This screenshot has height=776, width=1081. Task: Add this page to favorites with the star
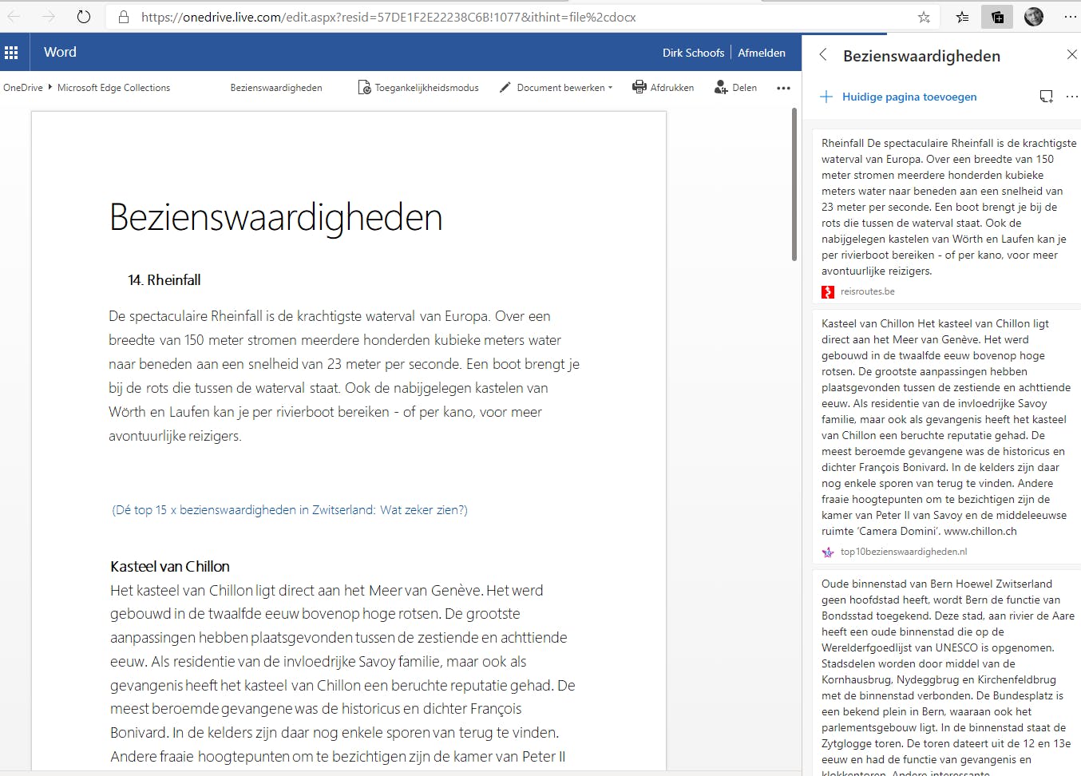(x=924, y=17)
